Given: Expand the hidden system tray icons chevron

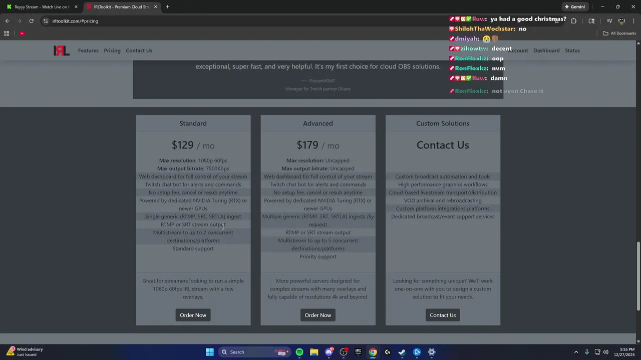Looking at the screenshot, I should [576, 352].
